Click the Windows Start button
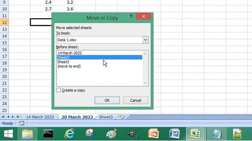 pyautogui.click(x=8, y=134)
